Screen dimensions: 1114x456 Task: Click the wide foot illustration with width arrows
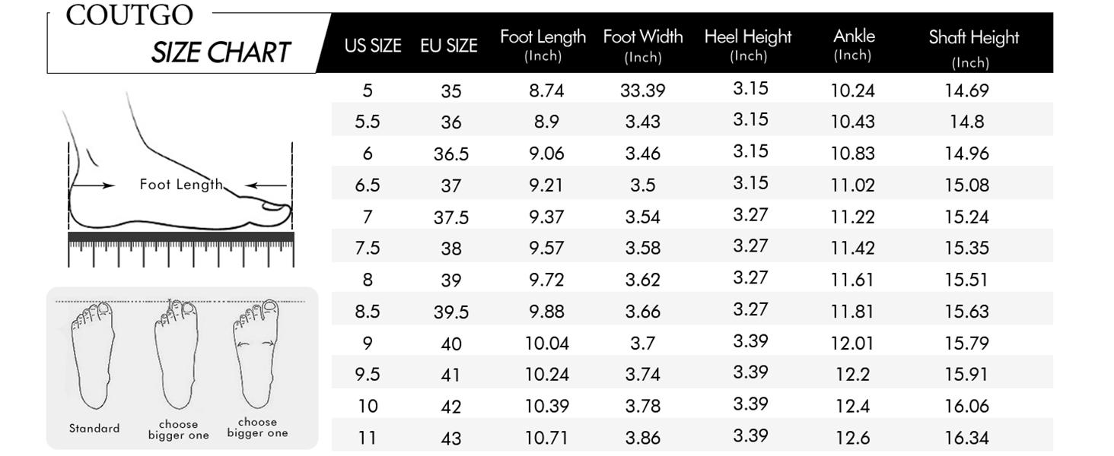256,353
